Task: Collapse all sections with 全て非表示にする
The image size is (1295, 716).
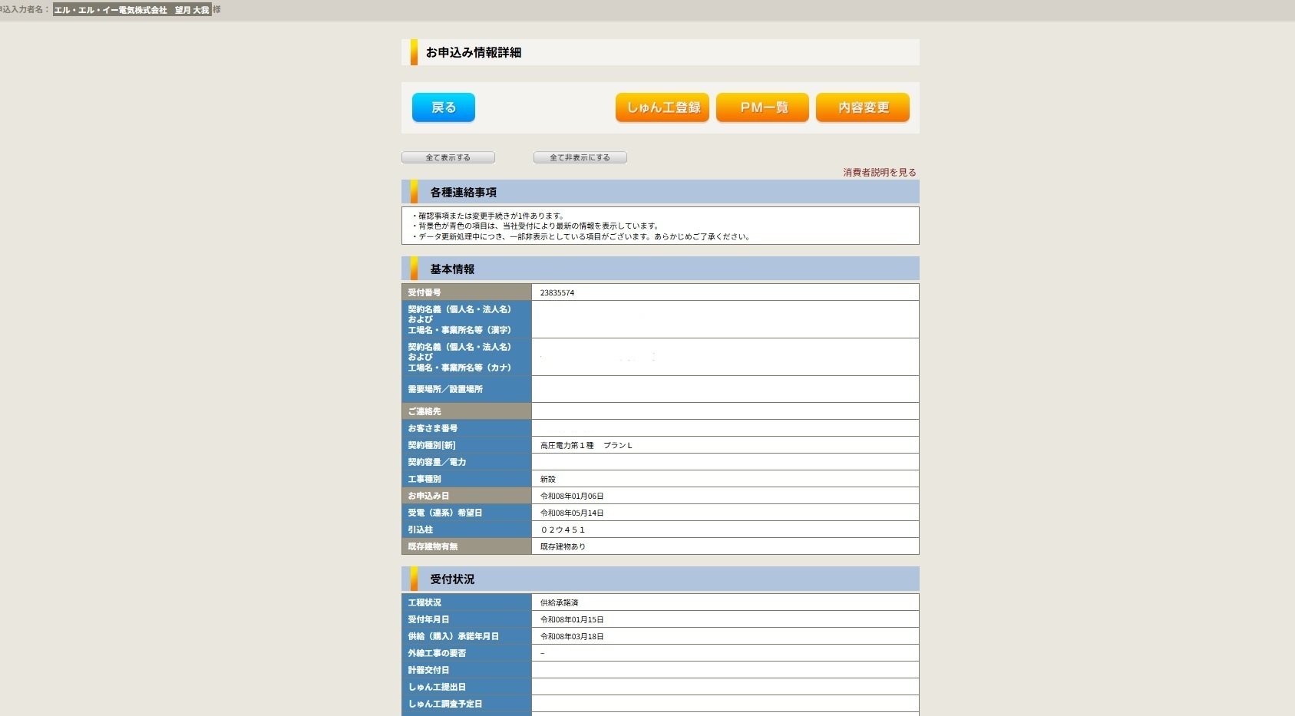Action: coord(580,157)
